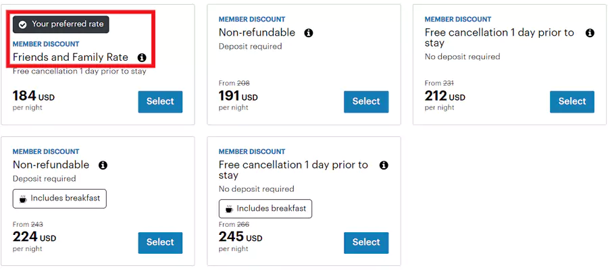Click info icon on 224 USD Non-refundable rate
The width and height of the screenshot is (608, 270).
point(103,165)
